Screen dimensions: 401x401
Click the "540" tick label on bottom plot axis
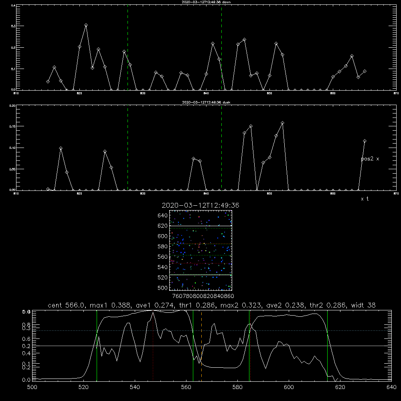pyautogui.click(x=135, y=387)
